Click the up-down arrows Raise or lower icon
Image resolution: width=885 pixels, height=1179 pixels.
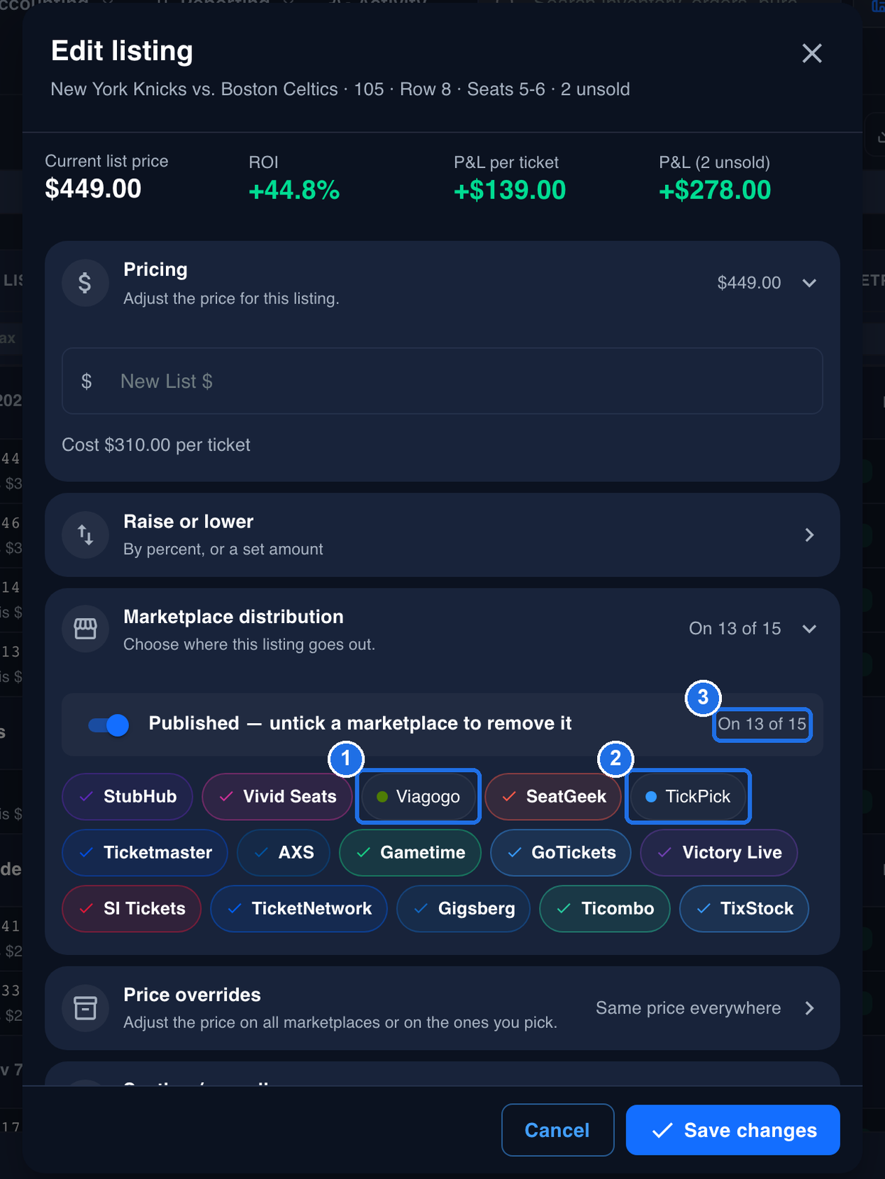point(85,535)
